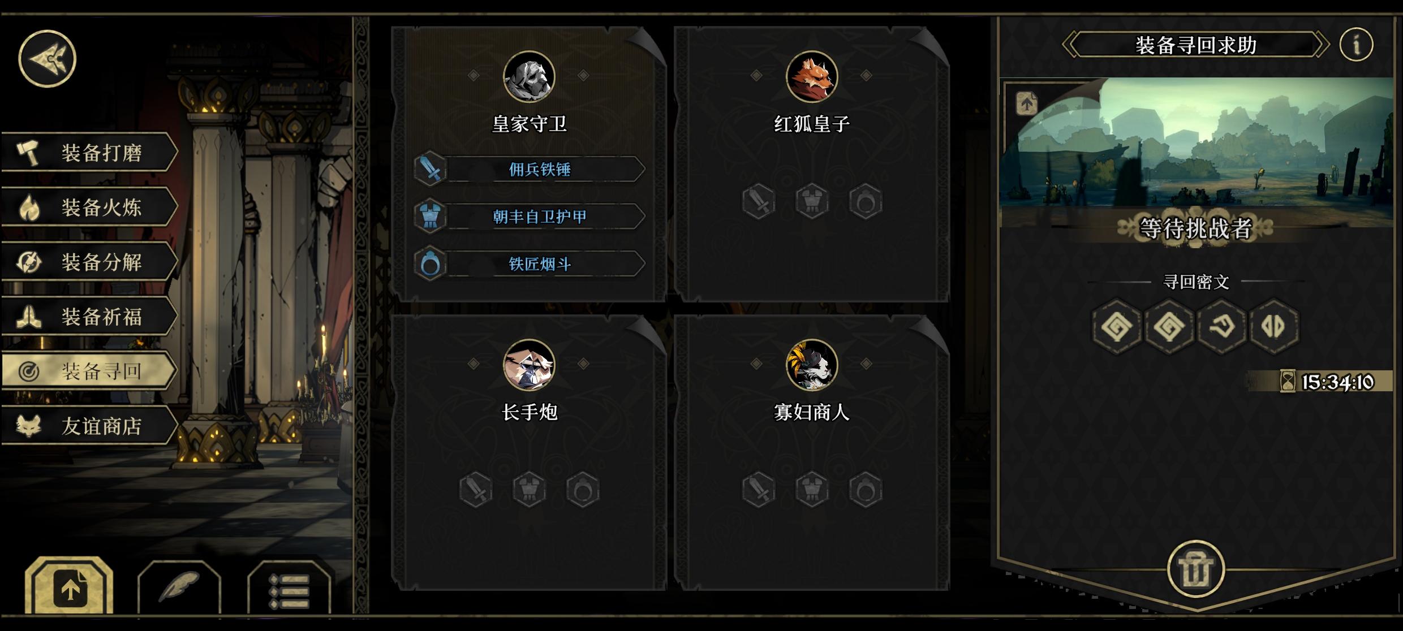The image size is (1403, 631).
Task: Click the 铁匠烟斗 accessory entry
Action: [530, 264]
